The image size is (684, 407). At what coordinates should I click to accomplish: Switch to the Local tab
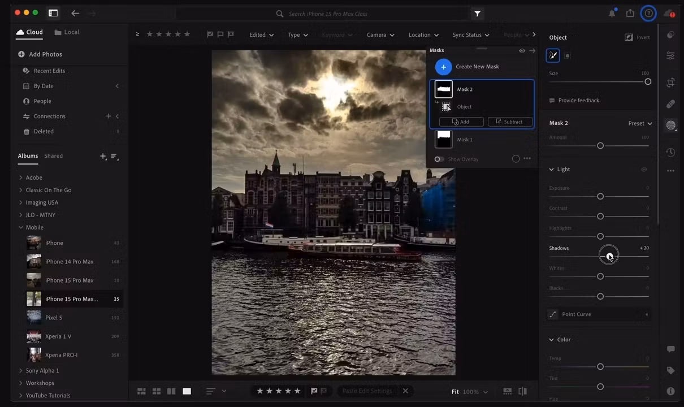[x=67, y=32]
